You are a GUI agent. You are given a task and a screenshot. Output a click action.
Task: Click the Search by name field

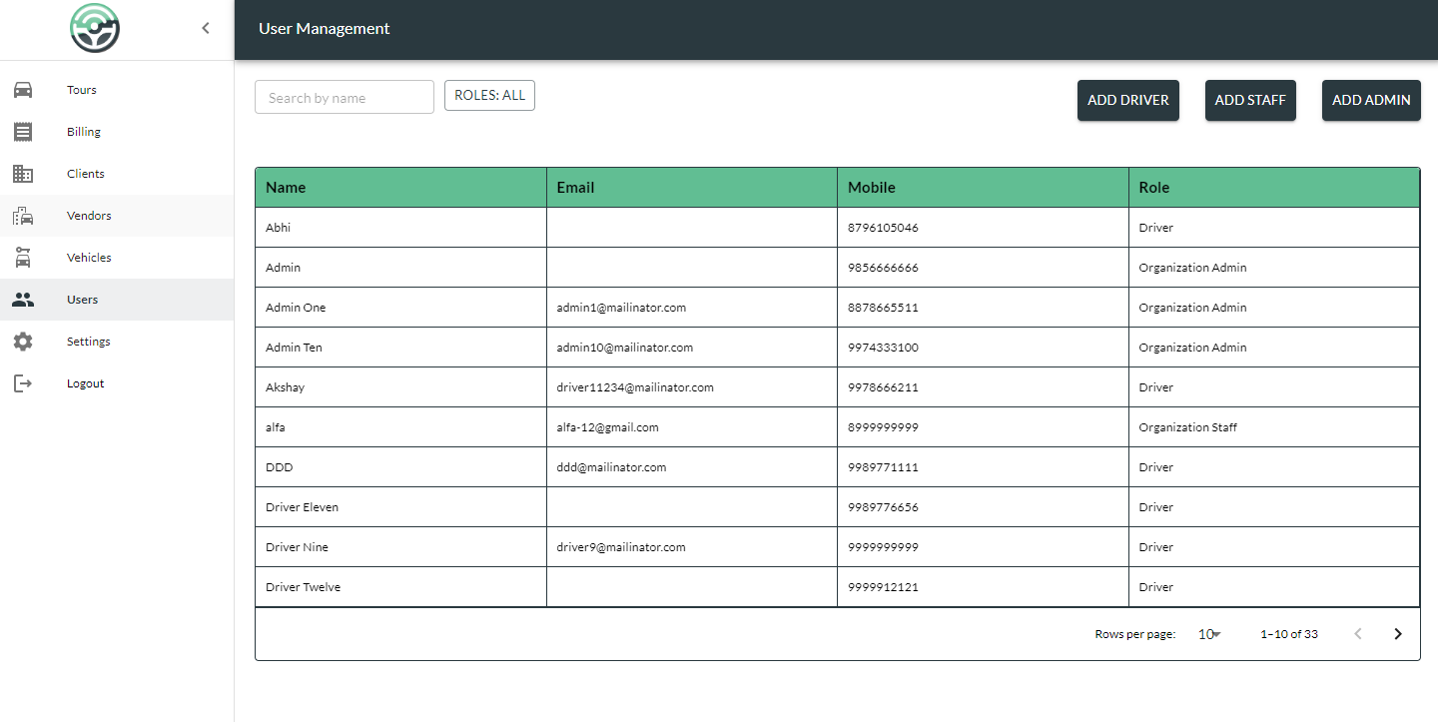tap(345, 97)
